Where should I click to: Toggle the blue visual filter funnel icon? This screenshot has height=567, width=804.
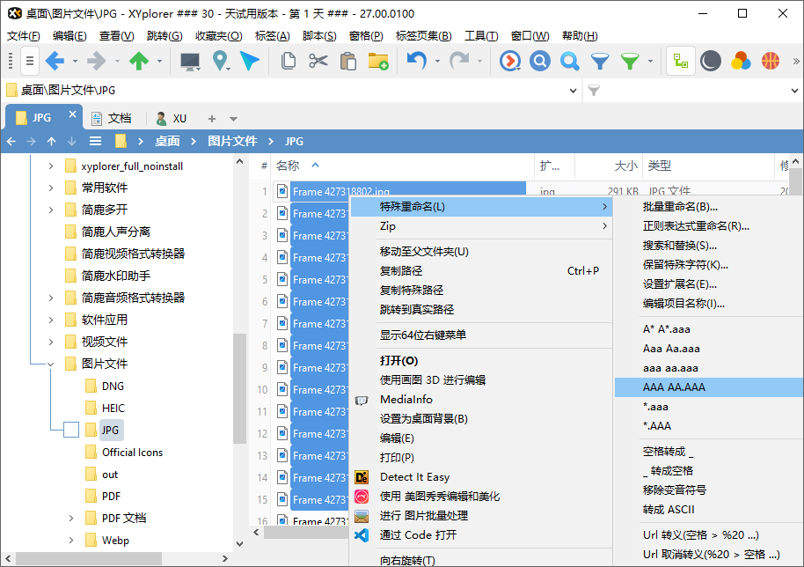pyautogui.click(x=600, y=61)
